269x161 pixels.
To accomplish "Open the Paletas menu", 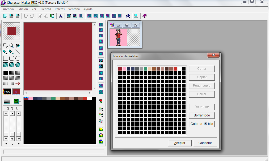I will coord(60,9).
